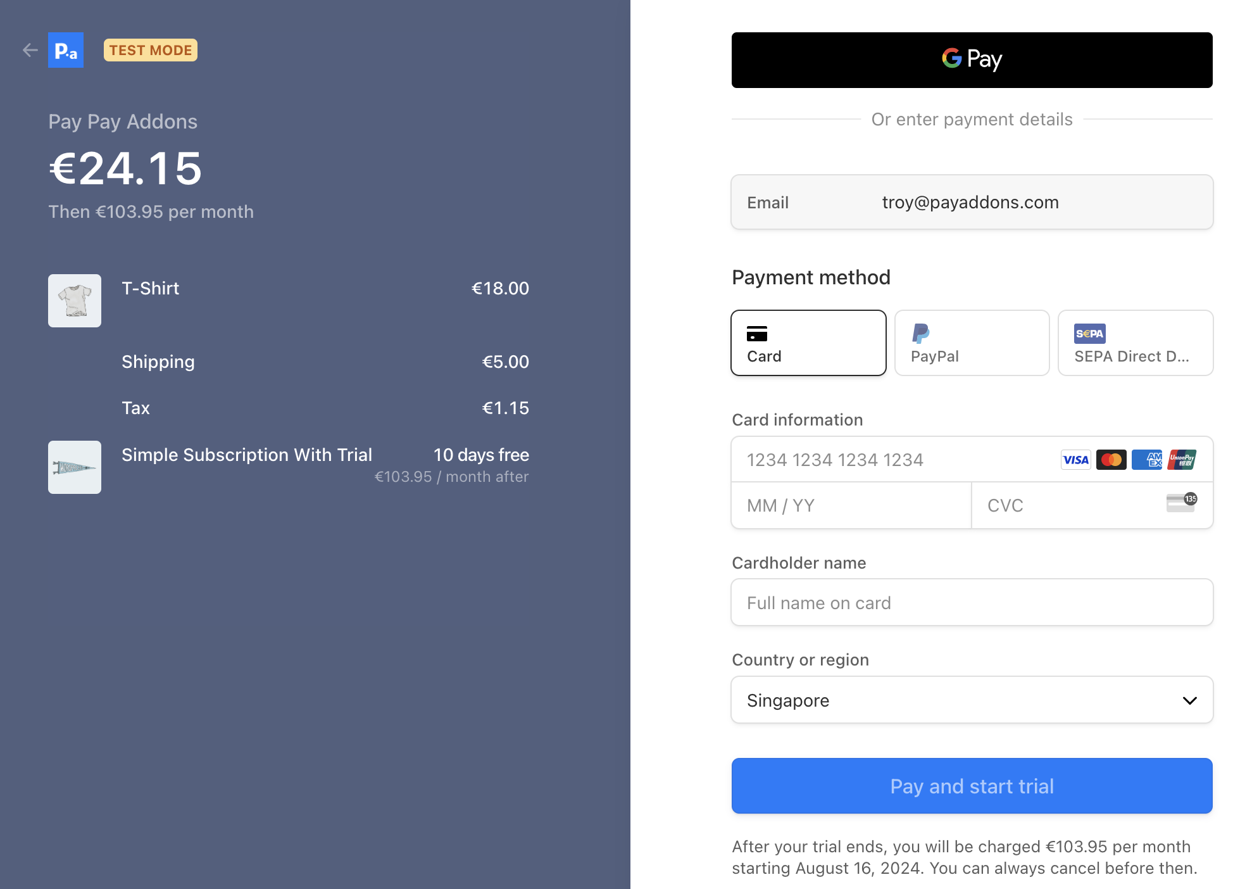1252x889 pixels.
Task: Select the Card payment method
Action: 808,343
